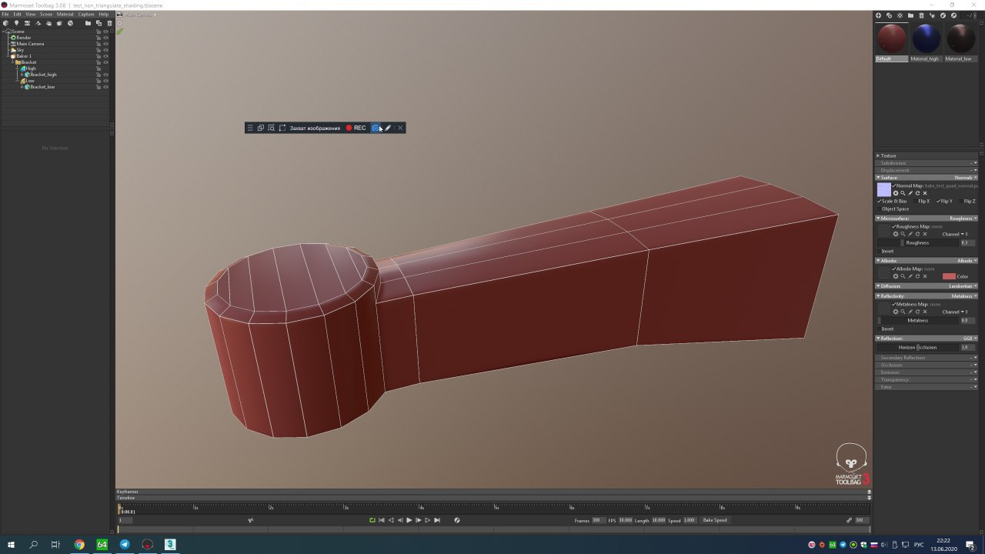Open Surface Normals dropdown

click(x=967, y=178)
